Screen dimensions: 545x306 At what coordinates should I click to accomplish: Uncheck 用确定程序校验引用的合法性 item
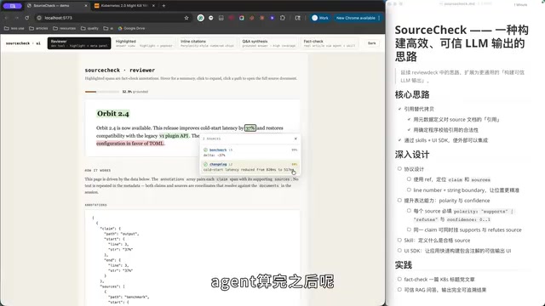pos(409,130)
